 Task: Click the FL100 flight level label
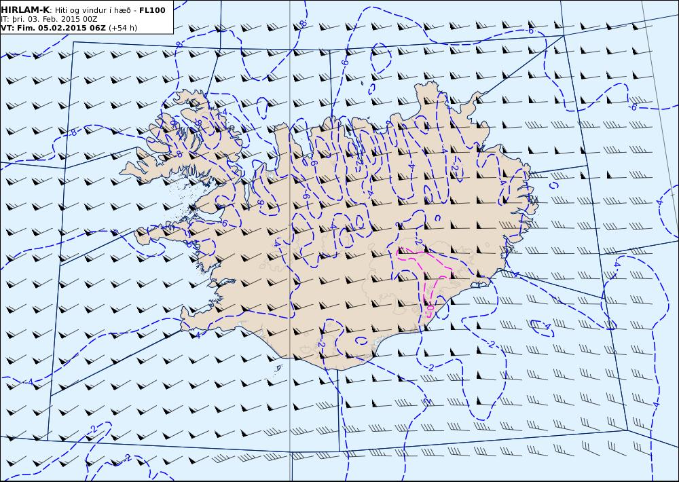click(x=152, y=10)
